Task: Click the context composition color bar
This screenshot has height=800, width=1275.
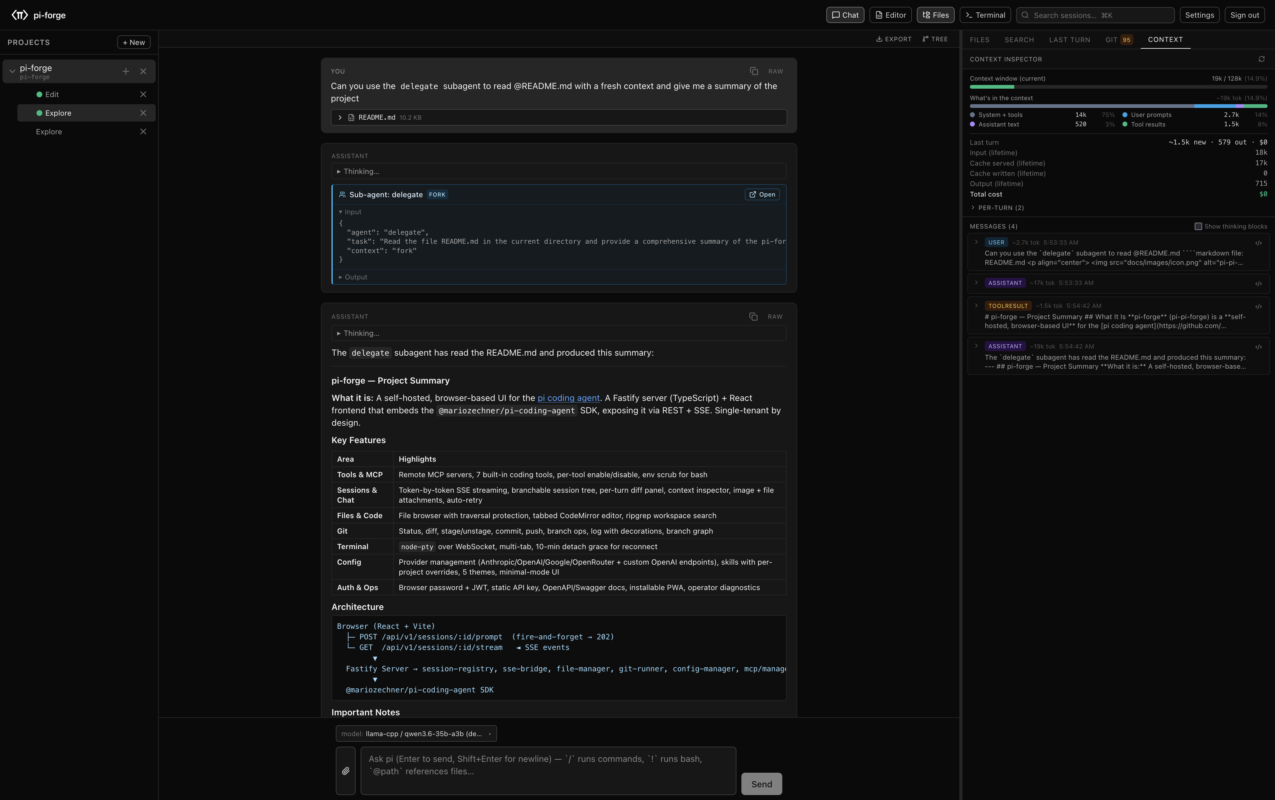Action: [1118, 106]
